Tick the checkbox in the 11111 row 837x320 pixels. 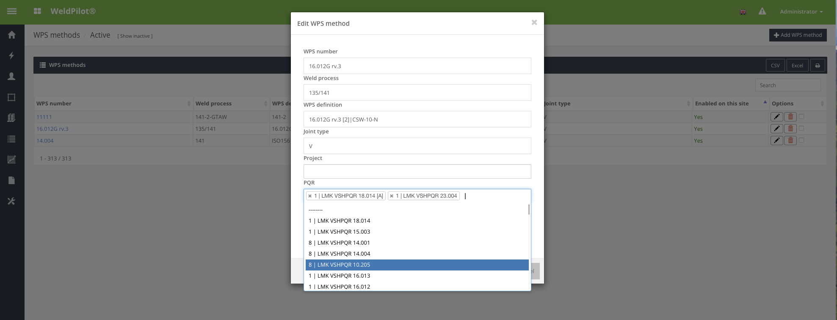pyautogui.click(x=801, y=116)
